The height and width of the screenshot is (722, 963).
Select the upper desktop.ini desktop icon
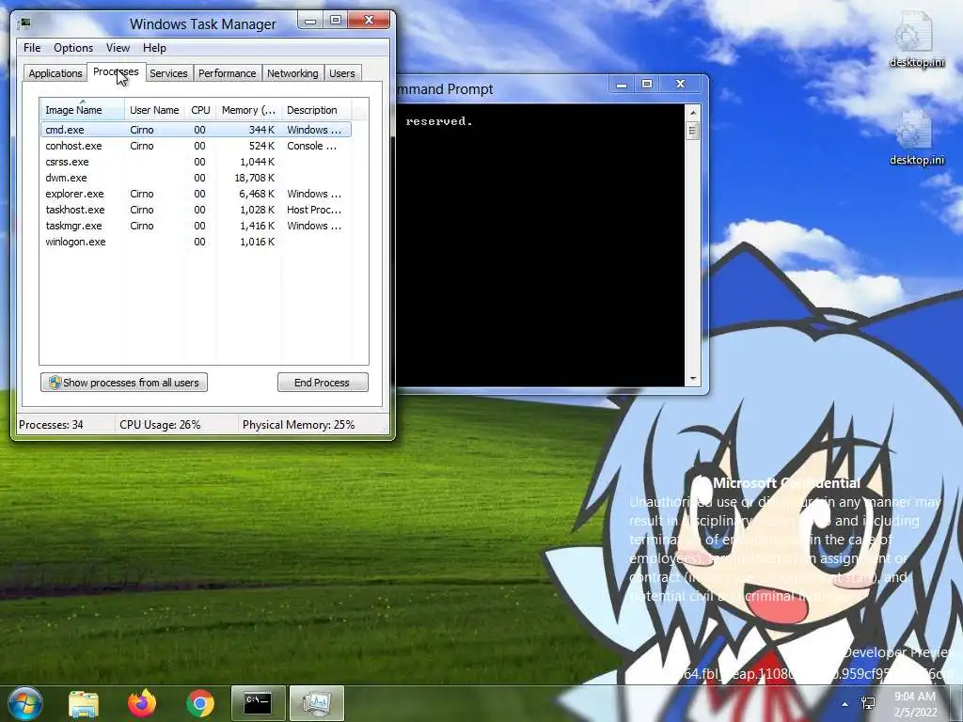coord(916,39)
